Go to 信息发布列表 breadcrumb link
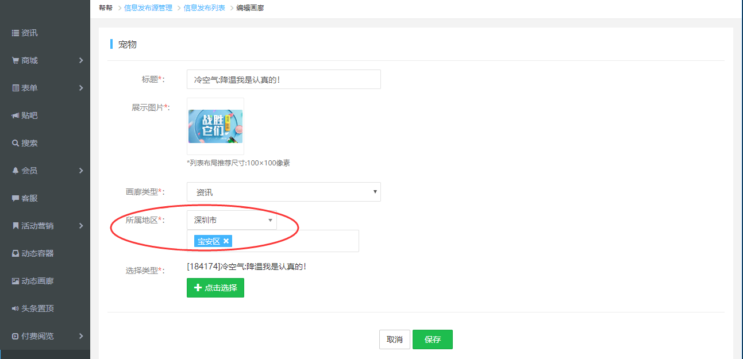This screenshot has width=743, height=359. 204,8
